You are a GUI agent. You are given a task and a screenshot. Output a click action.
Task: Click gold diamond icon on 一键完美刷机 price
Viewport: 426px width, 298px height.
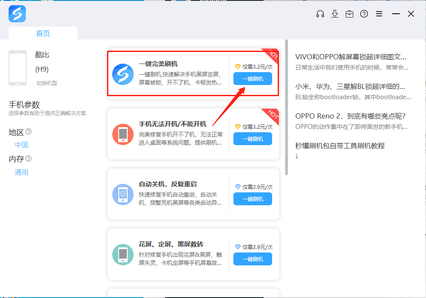238,67
